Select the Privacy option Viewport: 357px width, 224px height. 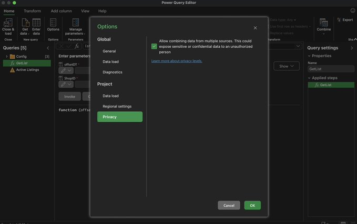120,117
